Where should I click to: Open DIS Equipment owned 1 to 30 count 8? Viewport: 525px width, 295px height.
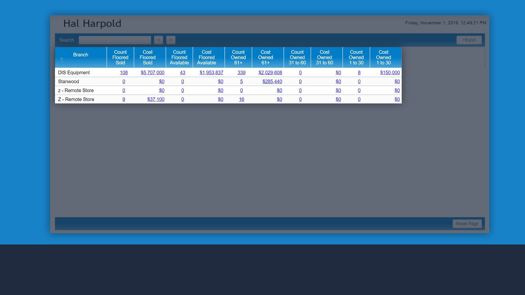click(359, 73)
